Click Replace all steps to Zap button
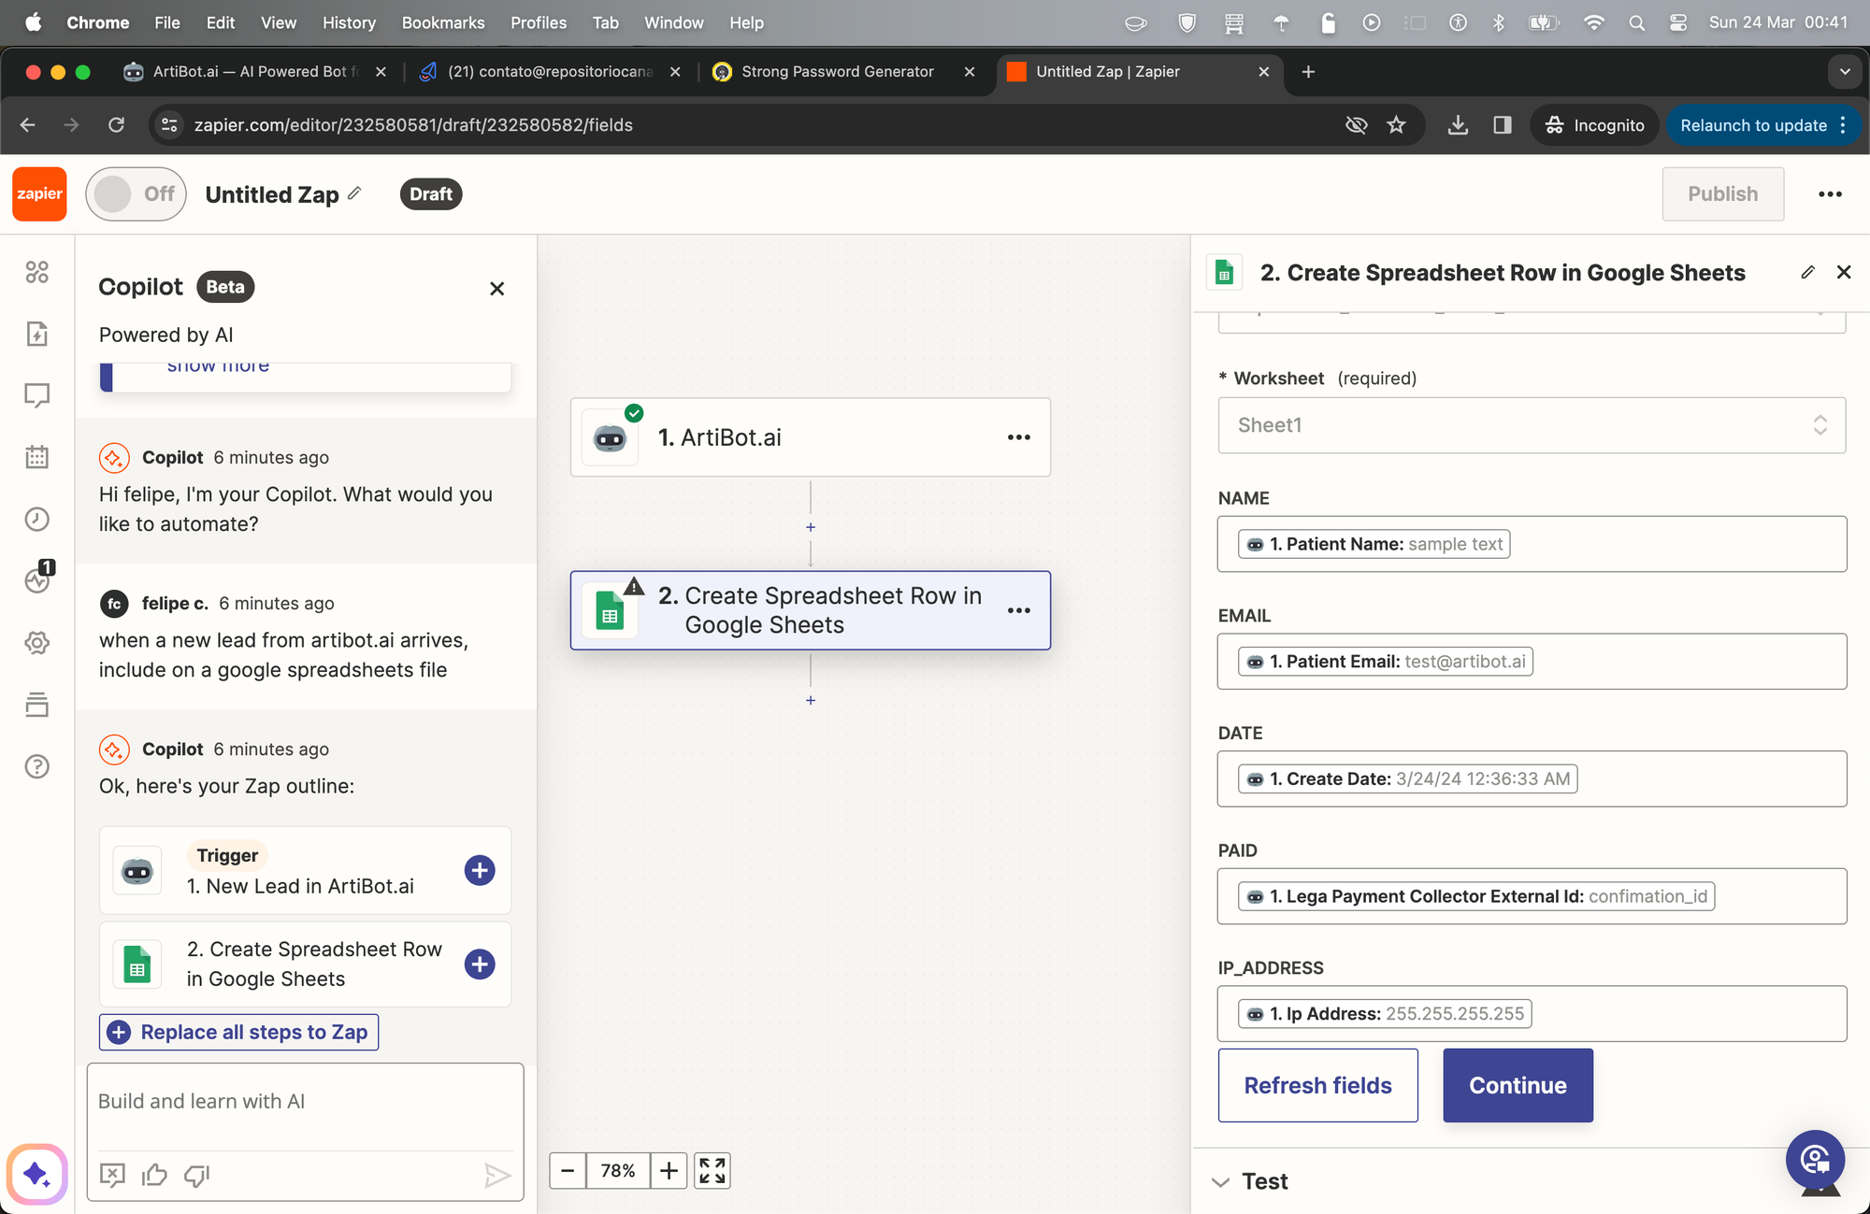The image size is (1870, 1214). [x=240, y=1032]
